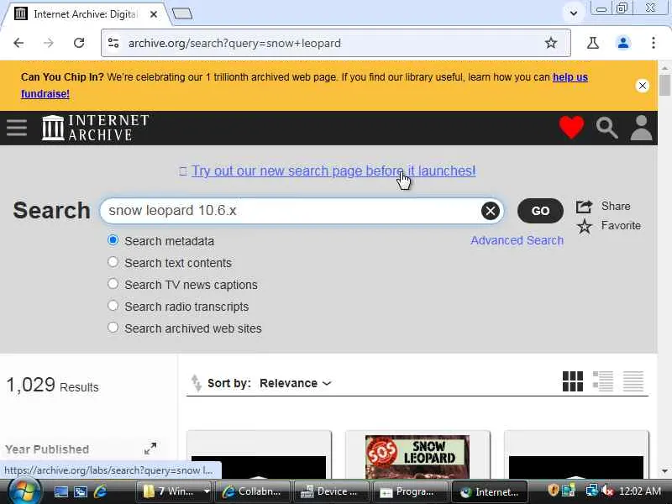
Task: Select Search radio transcripts option
Action: 113,306
